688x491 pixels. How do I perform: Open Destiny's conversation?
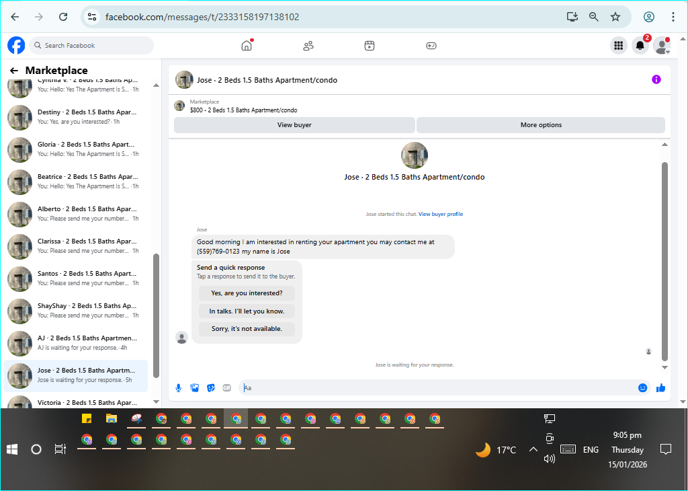point(75,117)
